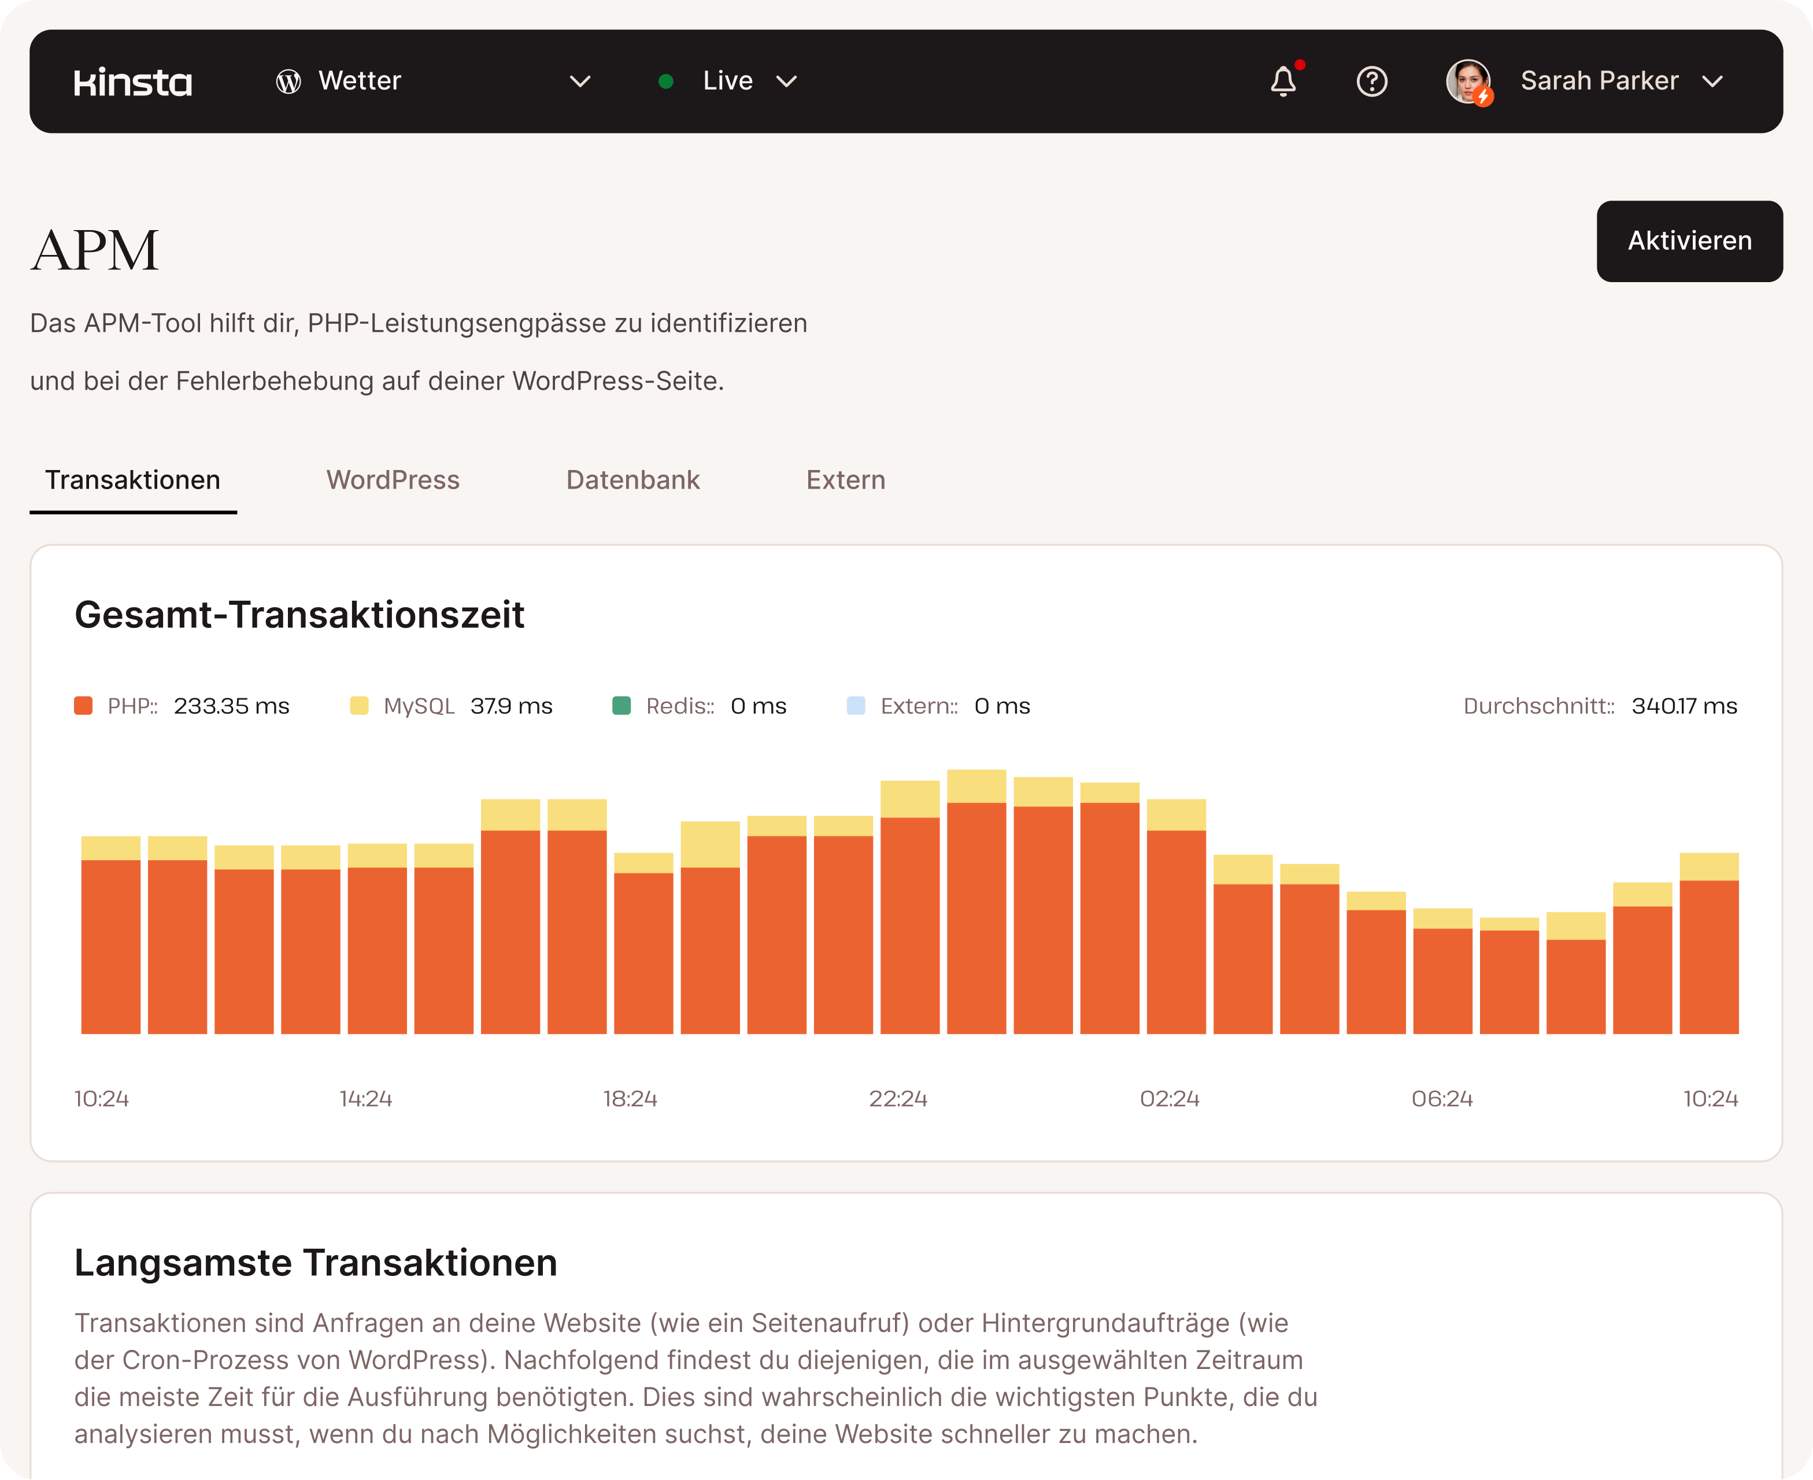Click the green Live status dot
1813x1480 pixels.
click(x=667, y=82)
